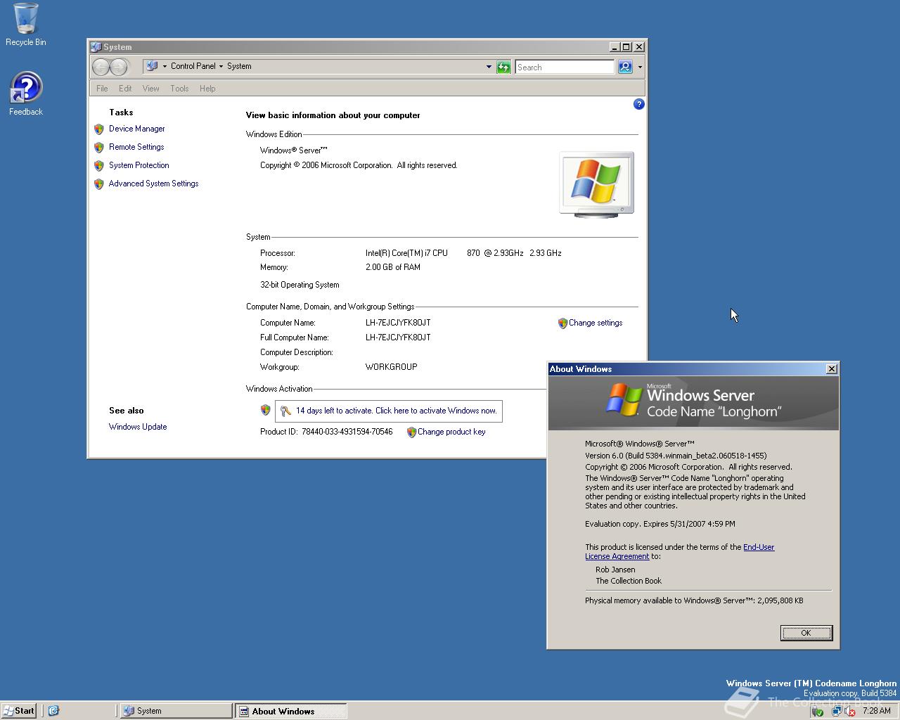Click the activate Windows now link
Screen dimensions: 900x720
[x=397, y=411]
